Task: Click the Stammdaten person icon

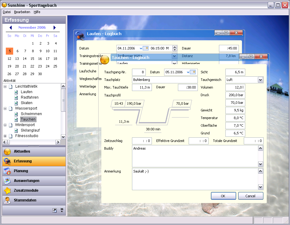Action: coord(7,200)
